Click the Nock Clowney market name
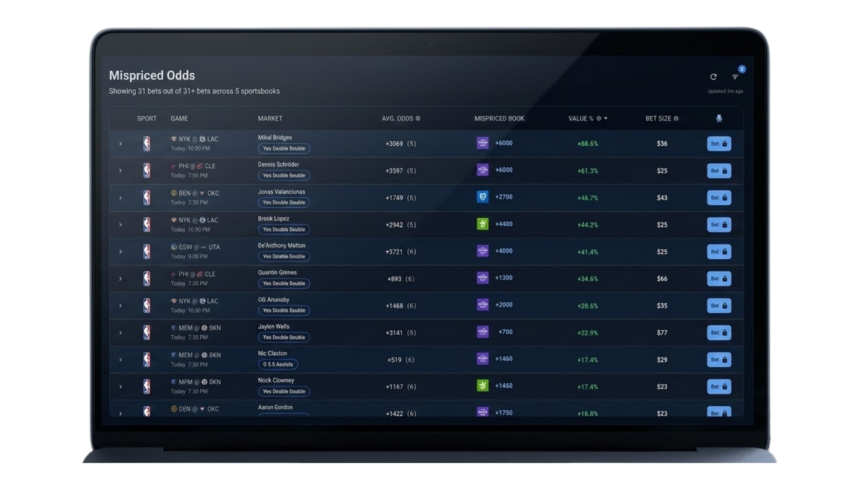The height and width of the screenshot is (477, 849). click(276, 380)
